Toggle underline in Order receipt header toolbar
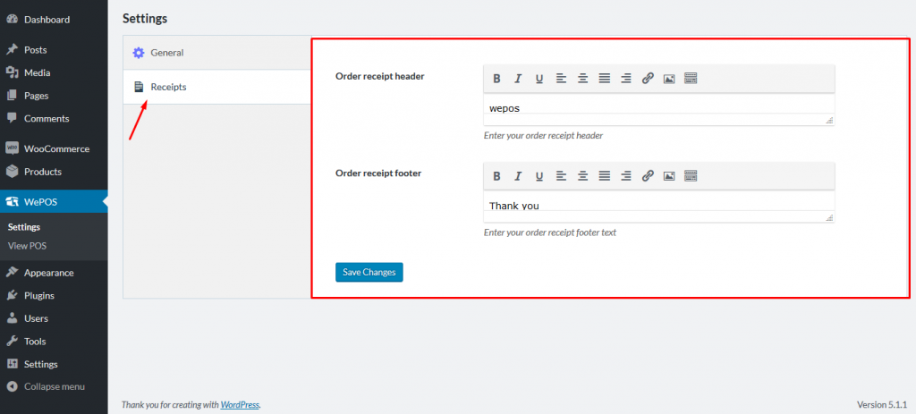This screenshot has width=916, height=414. [539, 79]
